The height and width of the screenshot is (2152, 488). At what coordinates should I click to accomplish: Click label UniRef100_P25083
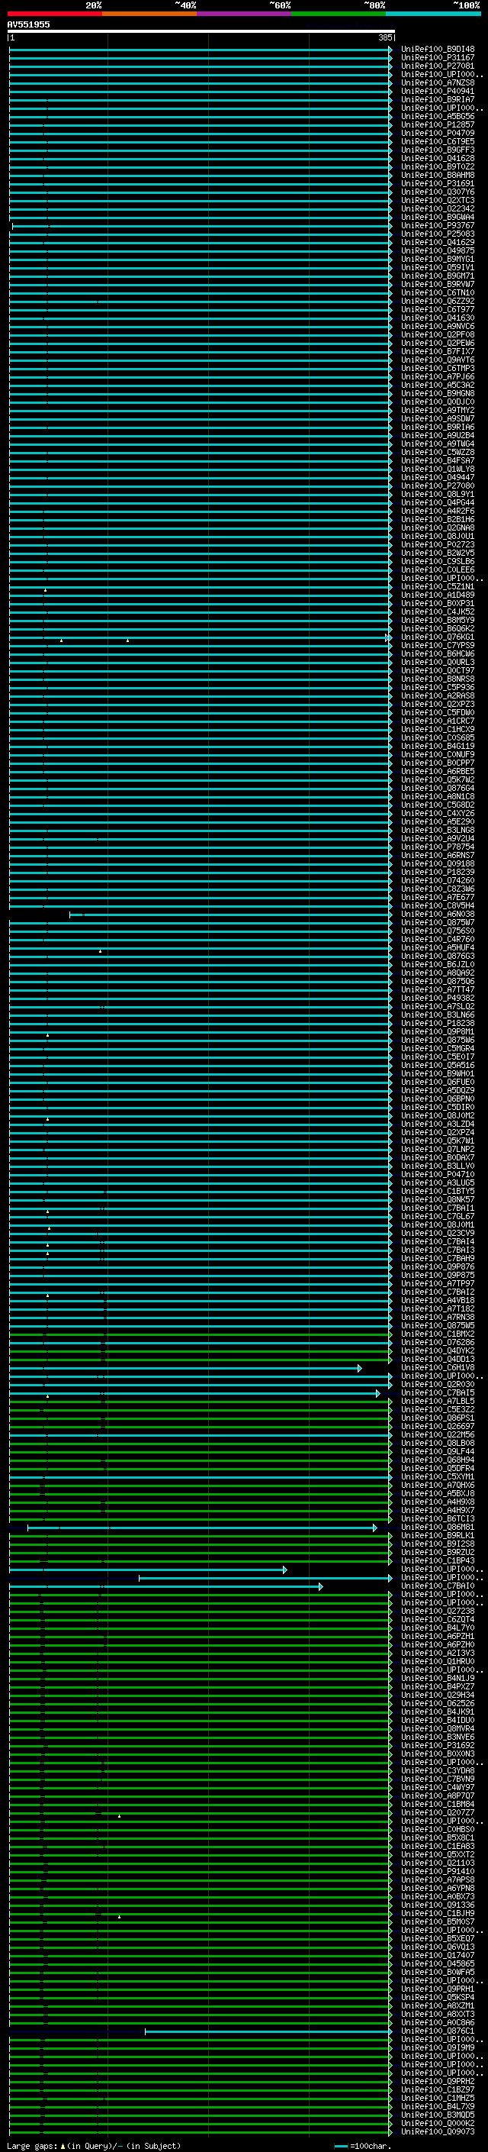(438, 234)
